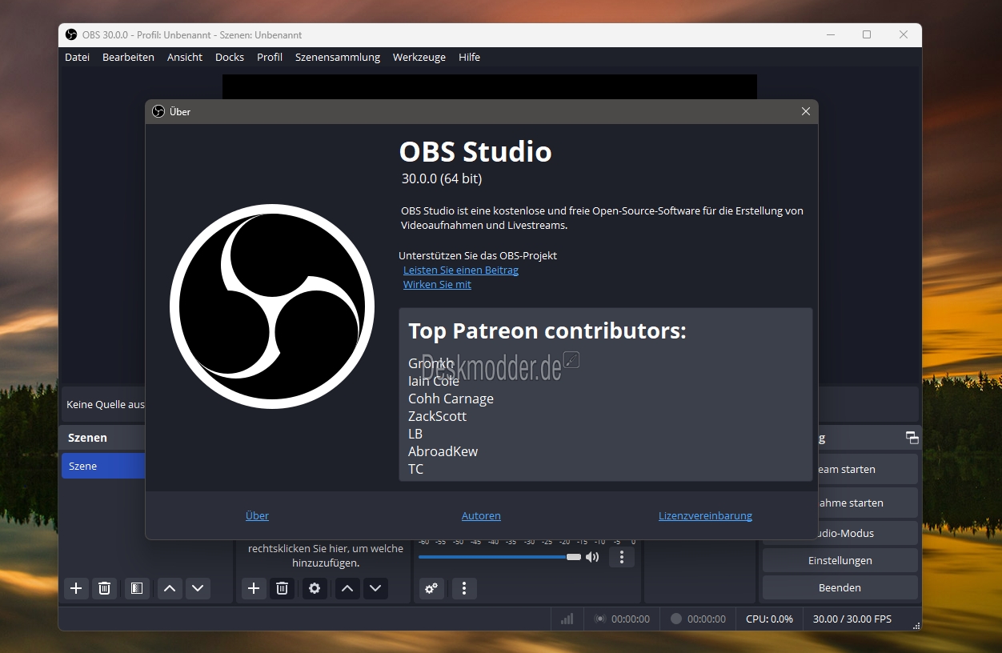Click 'Unterstützen Sie das OBS-Projekt' text
This screenshot has width=1002, height=653.
click(x=478, y=255)
